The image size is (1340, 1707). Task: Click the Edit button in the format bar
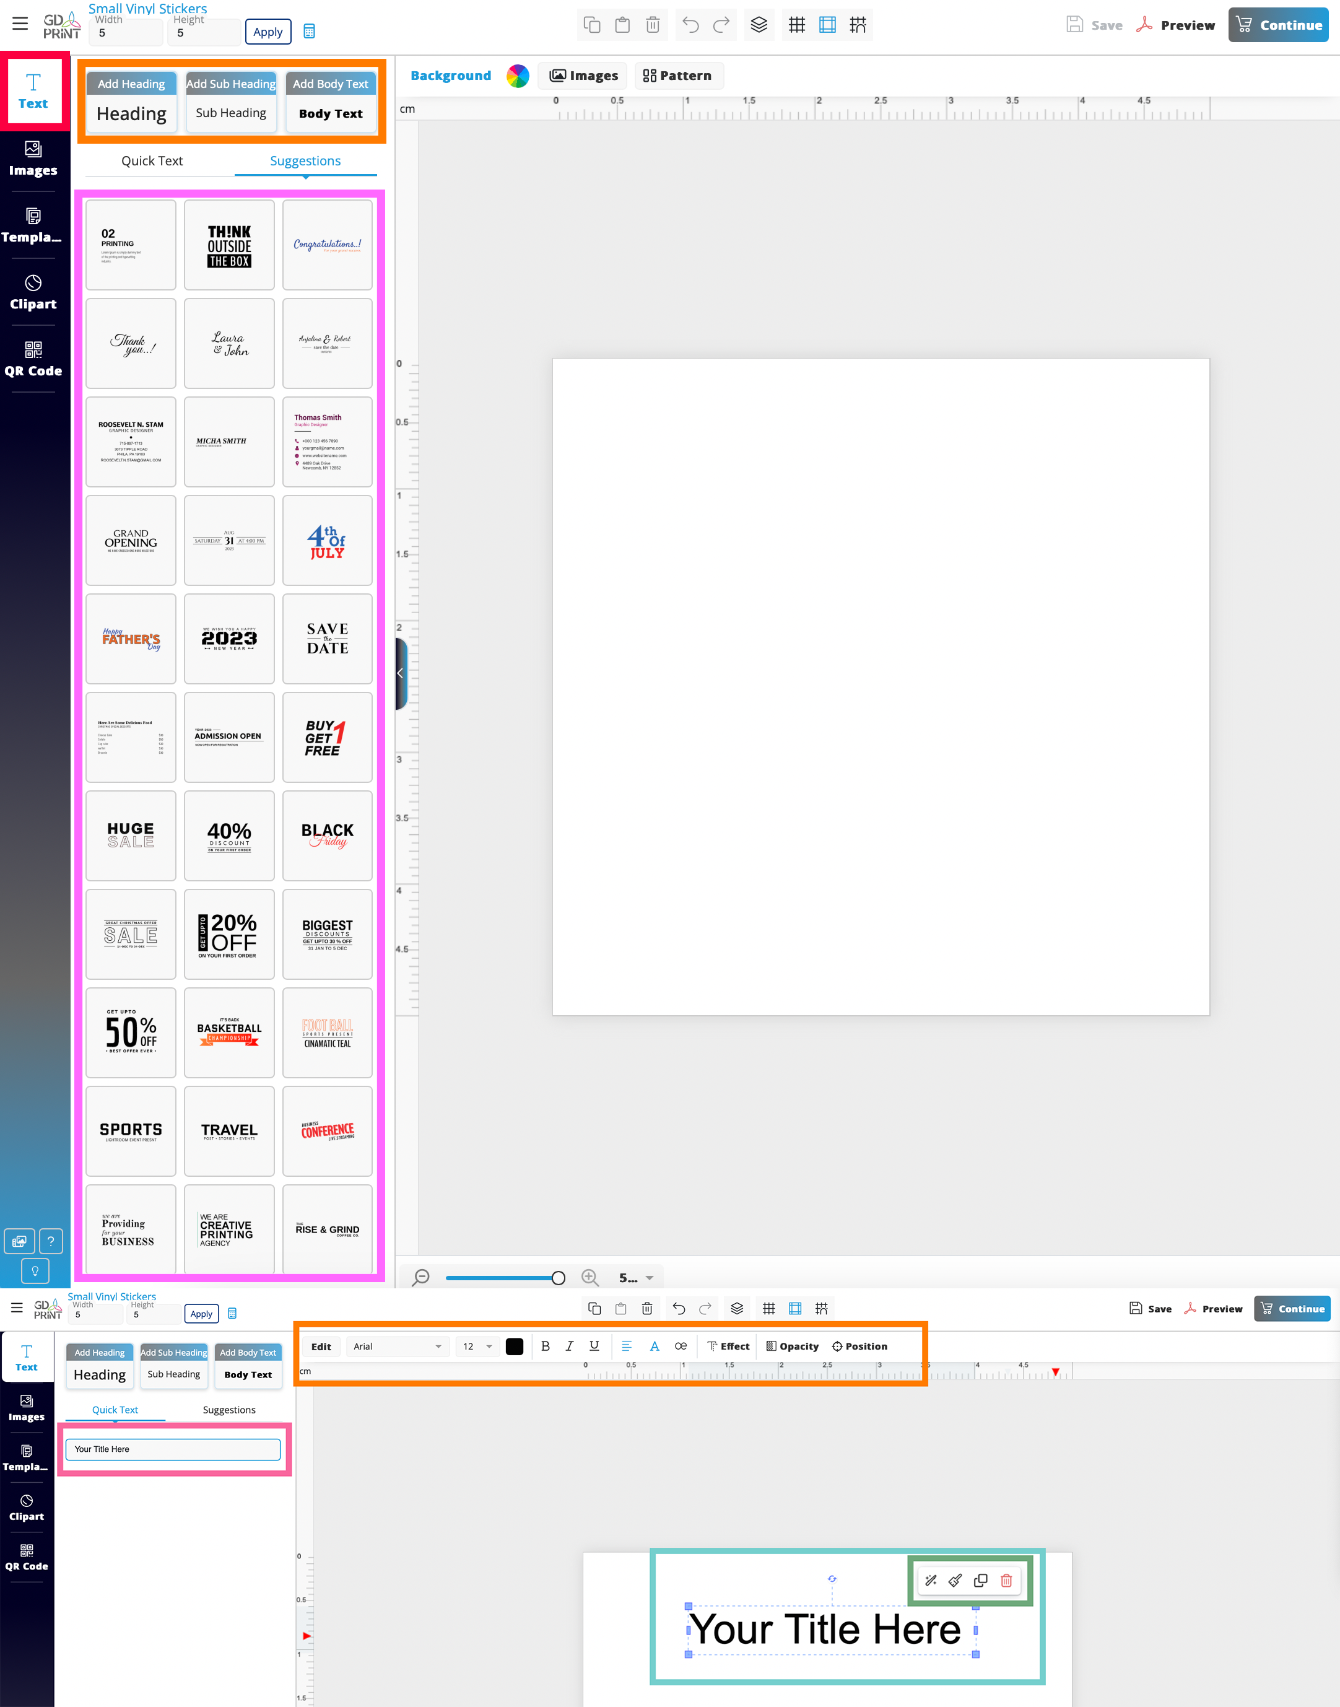pos(321,1346)
